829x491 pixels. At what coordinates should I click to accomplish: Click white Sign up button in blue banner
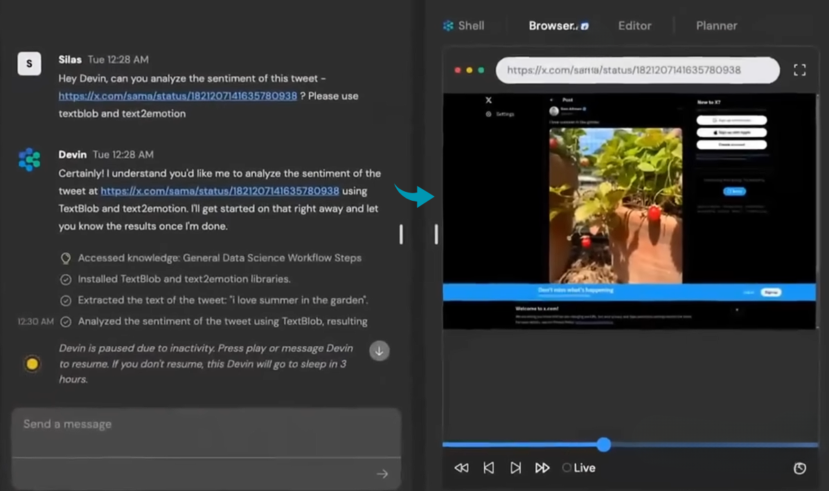pyautogui.click(x=771, y=292)
